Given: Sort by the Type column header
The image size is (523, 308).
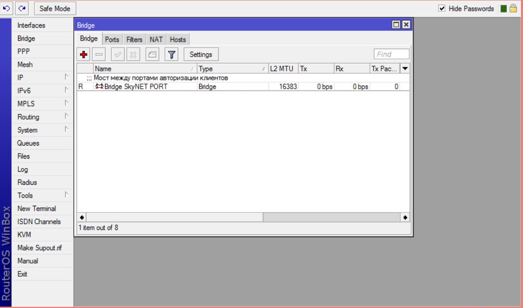Looking at the screenshot, I should (233, 68).
